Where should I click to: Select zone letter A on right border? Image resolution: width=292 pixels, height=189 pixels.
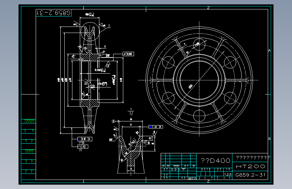269,50
